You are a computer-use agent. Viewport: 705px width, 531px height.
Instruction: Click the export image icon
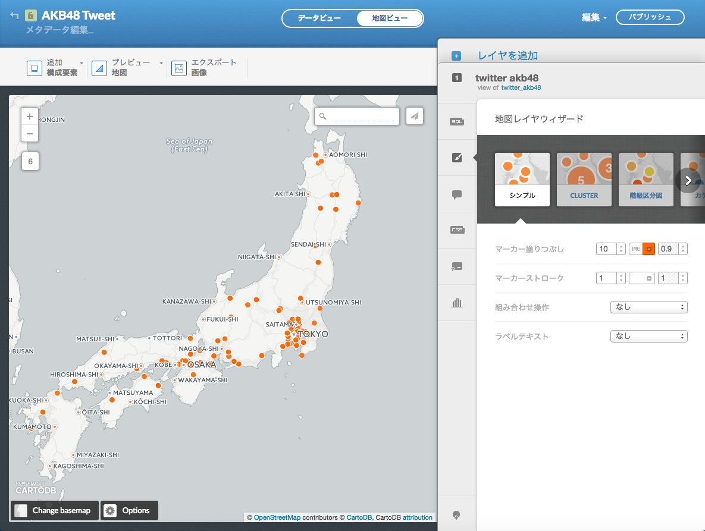[x=179, y=68]
